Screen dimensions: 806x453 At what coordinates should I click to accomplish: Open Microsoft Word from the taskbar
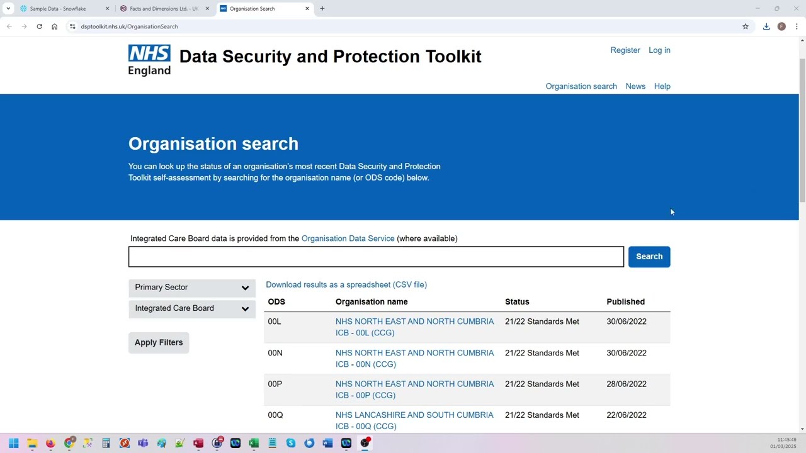pos(327,443)
